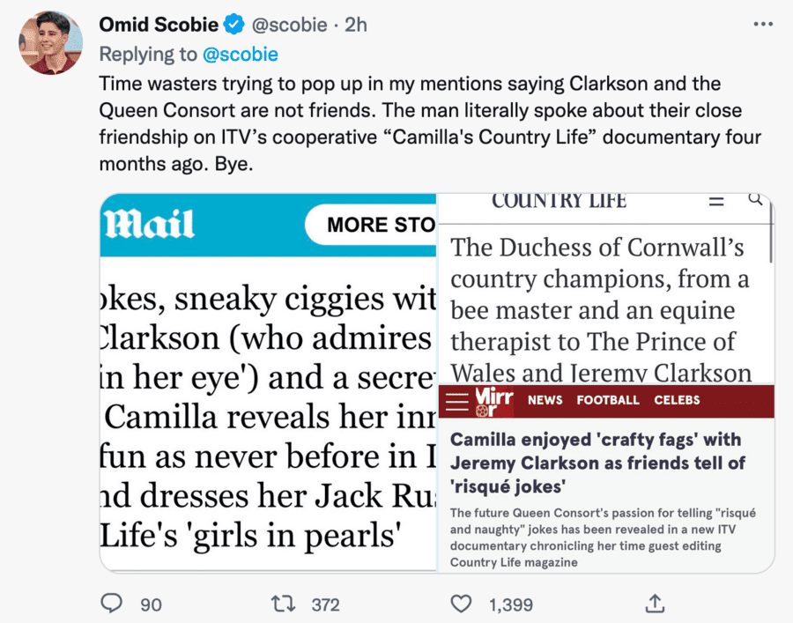Click the Country Life search magnifier icon

[755, 200]
